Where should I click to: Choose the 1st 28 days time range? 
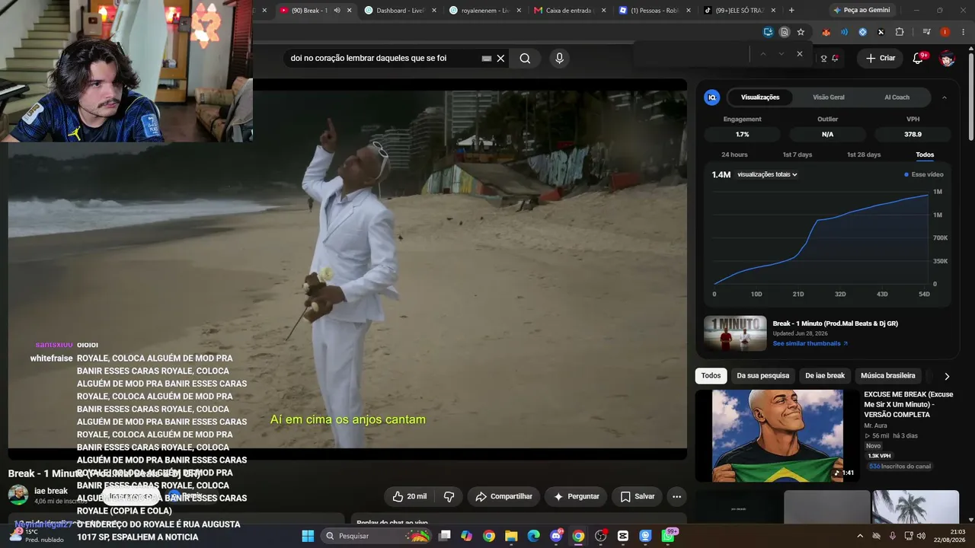864,155
